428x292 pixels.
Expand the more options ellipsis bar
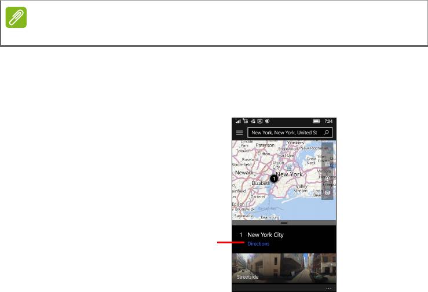pyautogui.click(x=328, y=288)
